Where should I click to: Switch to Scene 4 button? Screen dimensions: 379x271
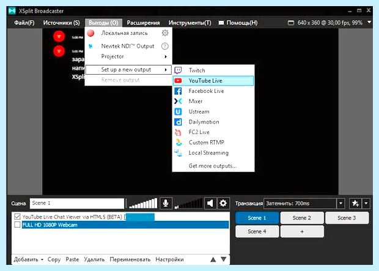257,232
